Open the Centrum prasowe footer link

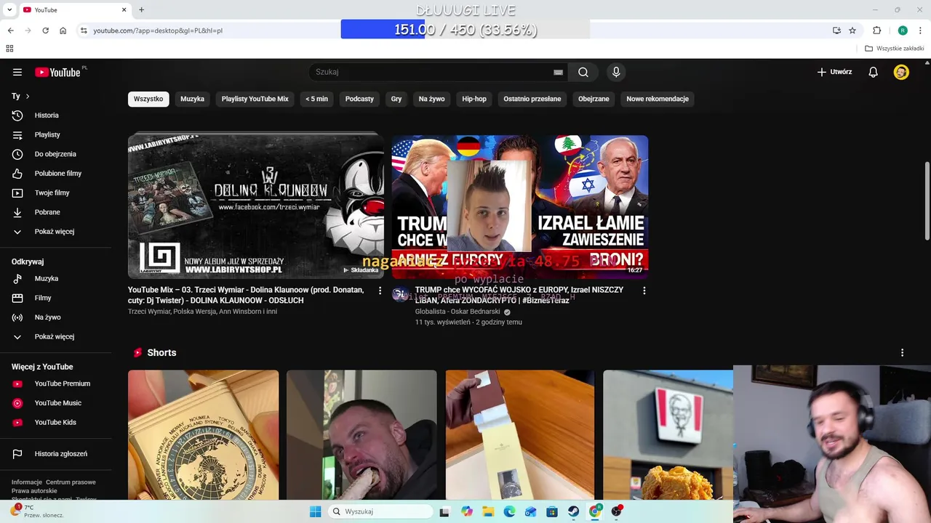pos(71,482)
